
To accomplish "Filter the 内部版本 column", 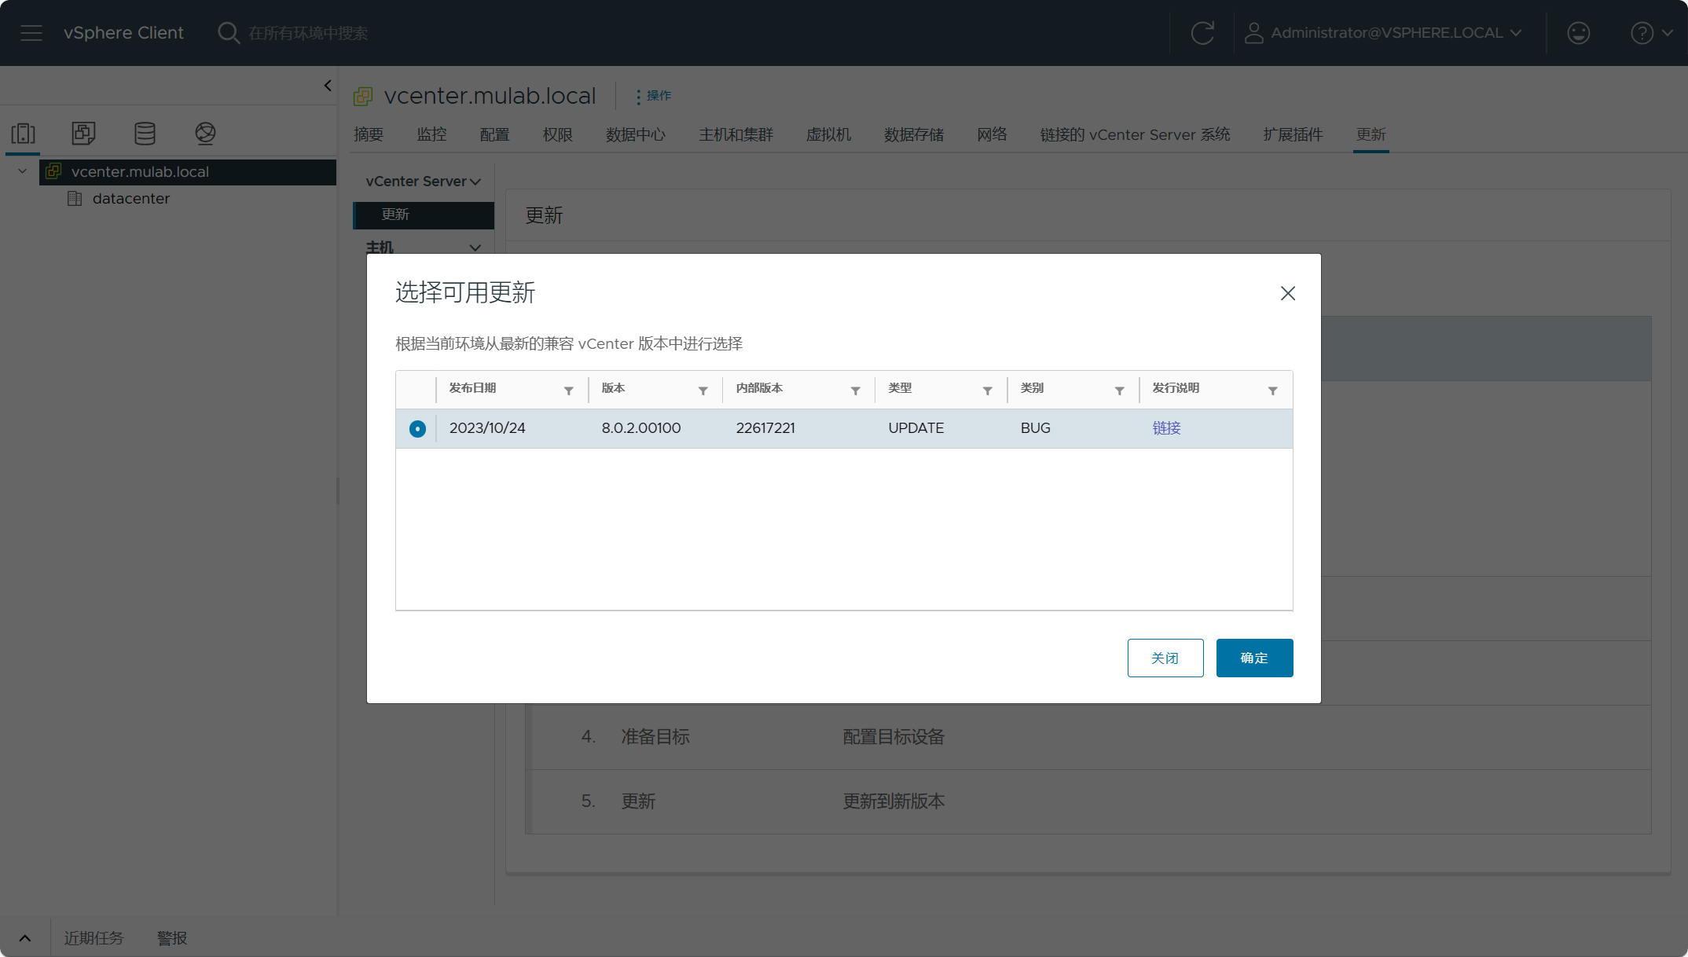I will 856,390.
